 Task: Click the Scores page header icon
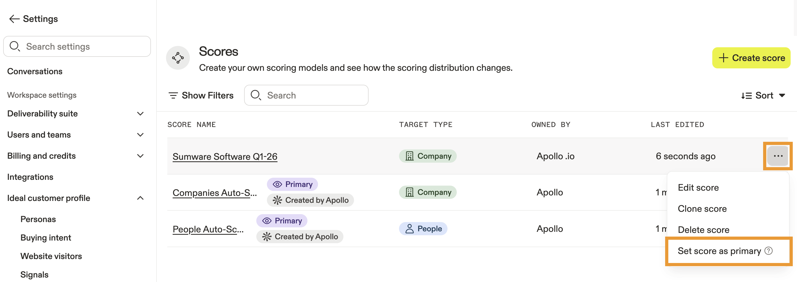point(178,58)
